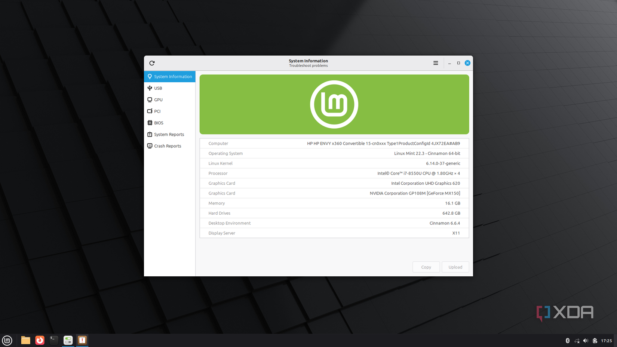Open the file manager from the panel
Viewport: 617px width, 347px height.
(25, 340)
